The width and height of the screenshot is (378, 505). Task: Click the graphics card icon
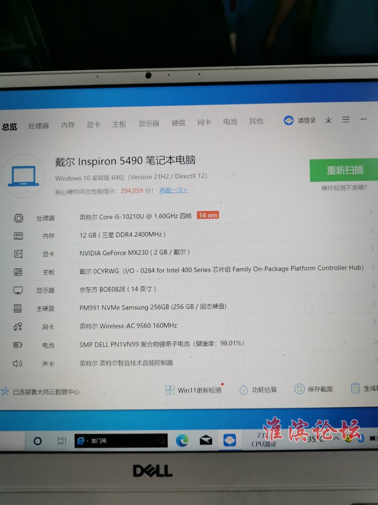point(18,254)
